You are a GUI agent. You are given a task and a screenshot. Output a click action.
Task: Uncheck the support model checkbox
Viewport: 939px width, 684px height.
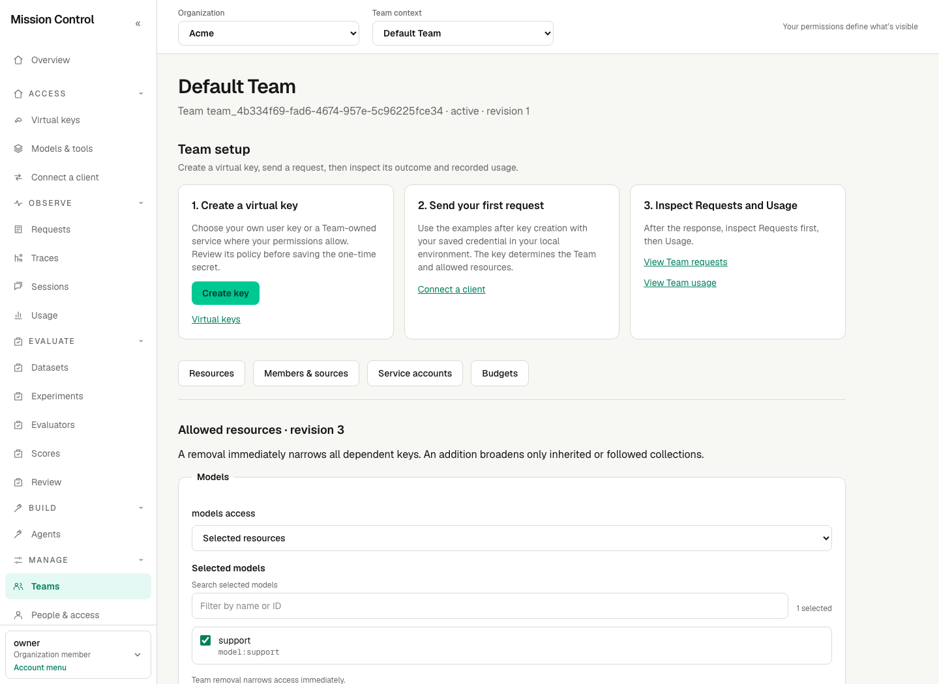point(205,640)
